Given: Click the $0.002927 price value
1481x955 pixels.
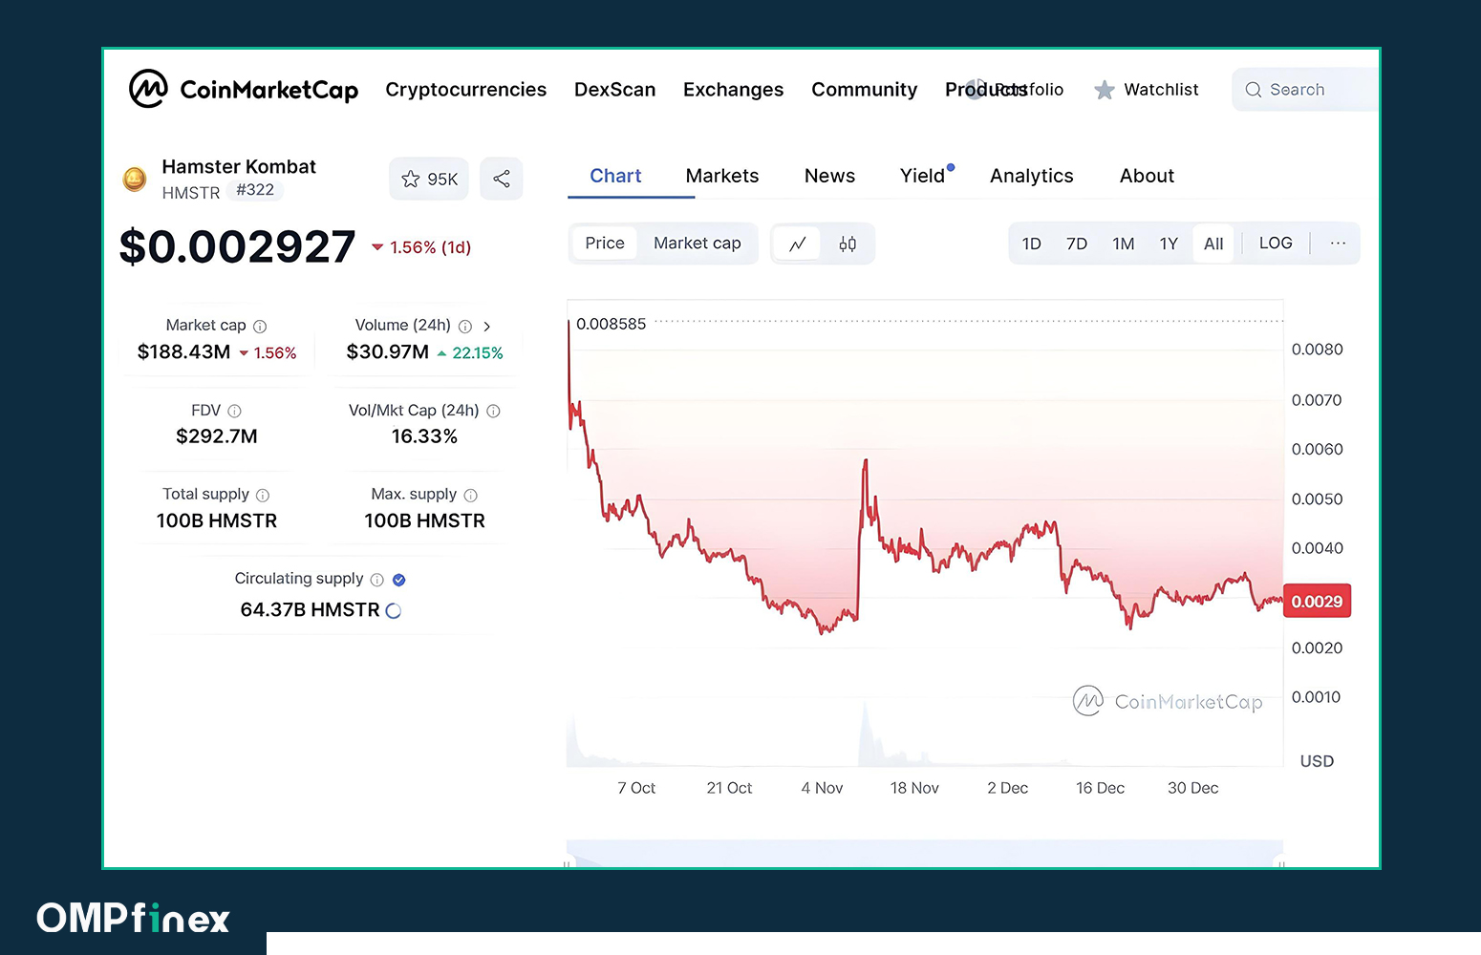Looking at the screenshot, I should (237, 247).
